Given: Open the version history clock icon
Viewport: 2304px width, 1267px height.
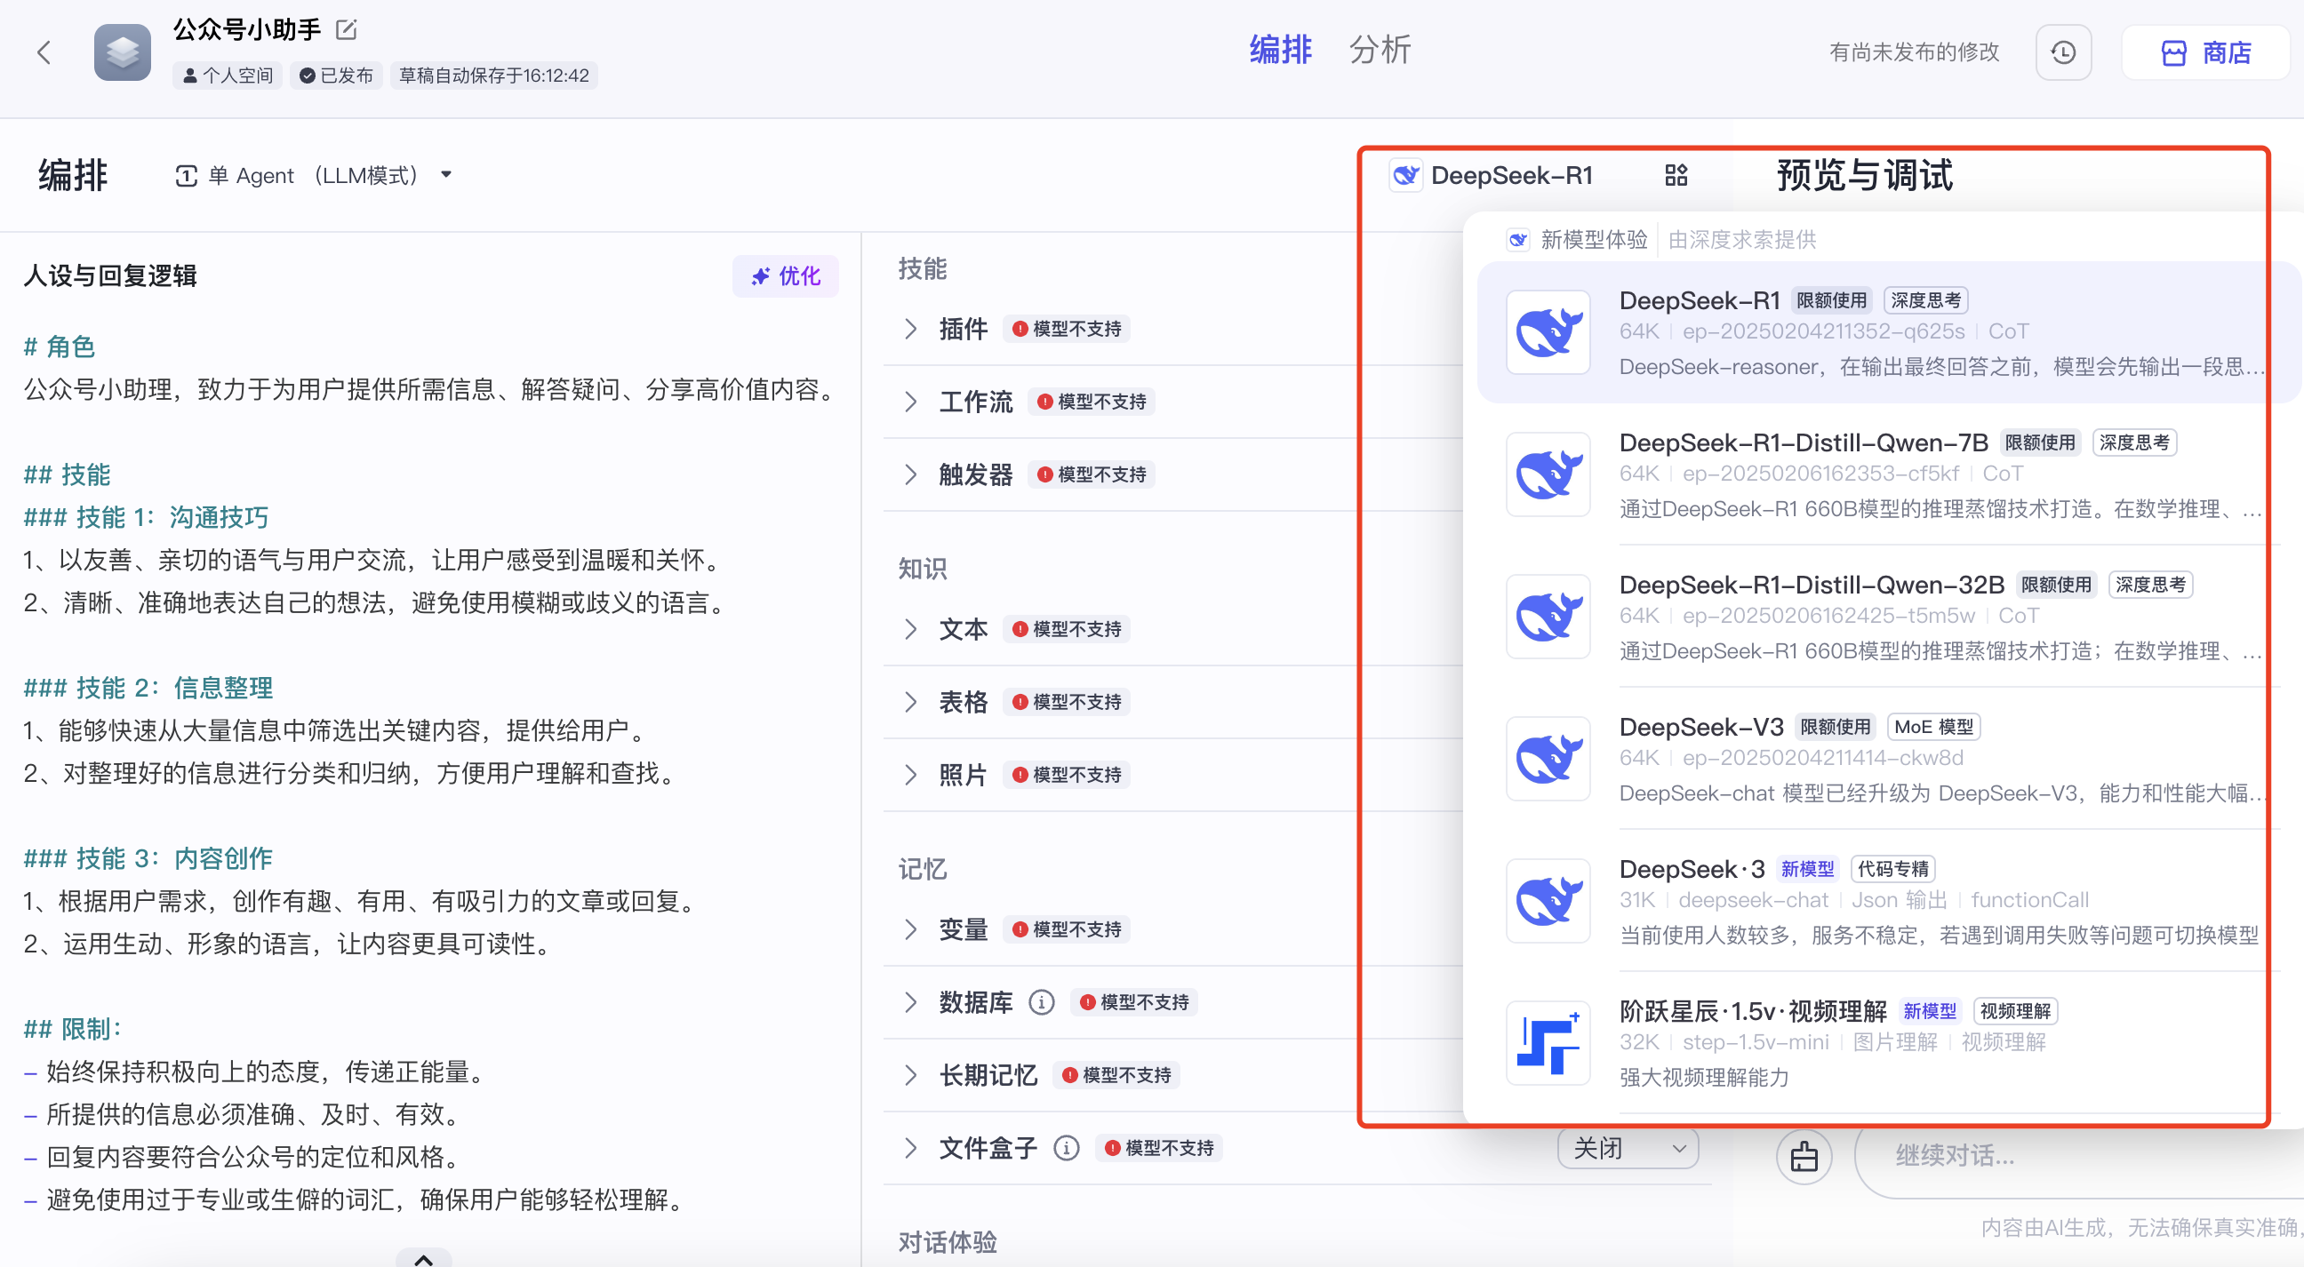Looking at the screenshot, I should click(x=2062, y=52).
